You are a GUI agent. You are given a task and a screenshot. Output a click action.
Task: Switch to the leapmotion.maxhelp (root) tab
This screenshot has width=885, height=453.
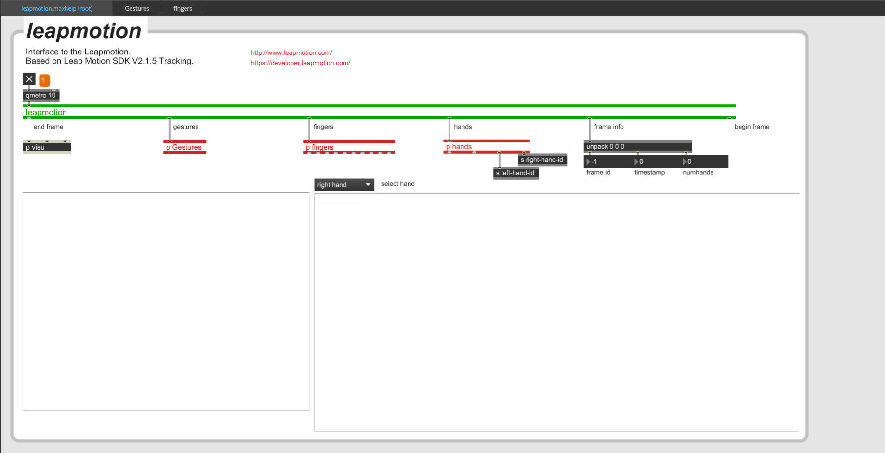[57, 8]
